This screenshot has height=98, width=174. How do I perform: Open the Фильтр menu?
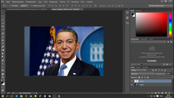click(62, 2)
